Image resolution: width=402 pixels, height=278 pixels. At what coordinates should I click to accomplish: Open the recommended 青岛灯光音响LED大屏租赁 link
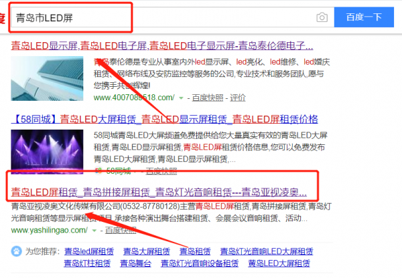[267, 251]
